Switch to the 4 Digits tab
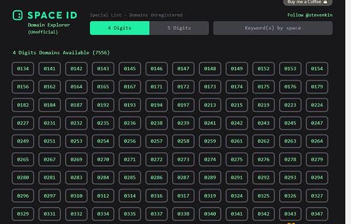 (119, 28)
